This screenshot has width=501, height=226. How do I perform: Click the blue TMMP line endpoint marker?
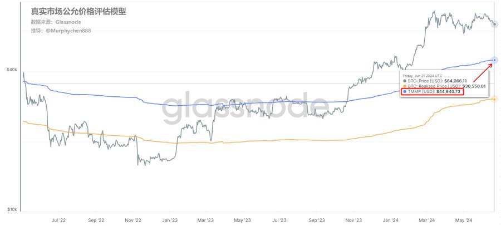click(x=494, y=60)
